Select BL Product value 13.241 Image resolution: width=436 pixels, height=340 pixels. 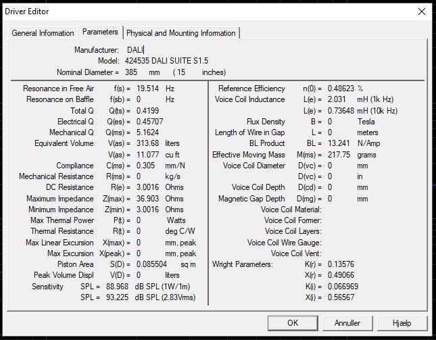click(x=339, y=143)
